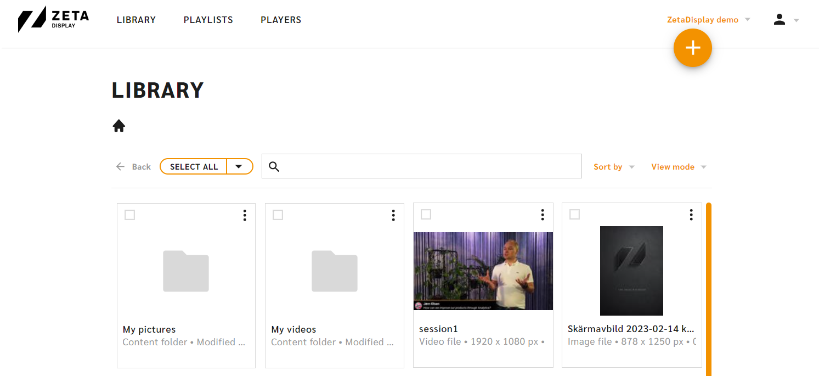The height and width of the screenshot is (376, 819).
Task: Click the Zeta Display logo
Action: pyautogui.click(x=53, y=20)
